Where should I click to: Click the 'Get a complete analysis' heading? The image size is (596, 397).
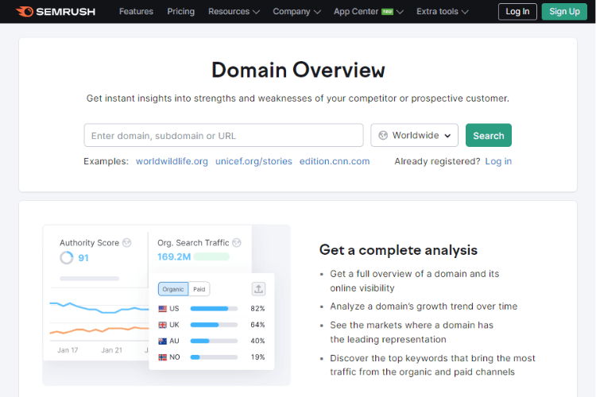tap(398, 250)
